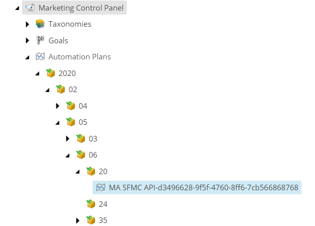
Task: Expand the 03 folder arrow
Action: pyautogui.click(x=68, y=138)
